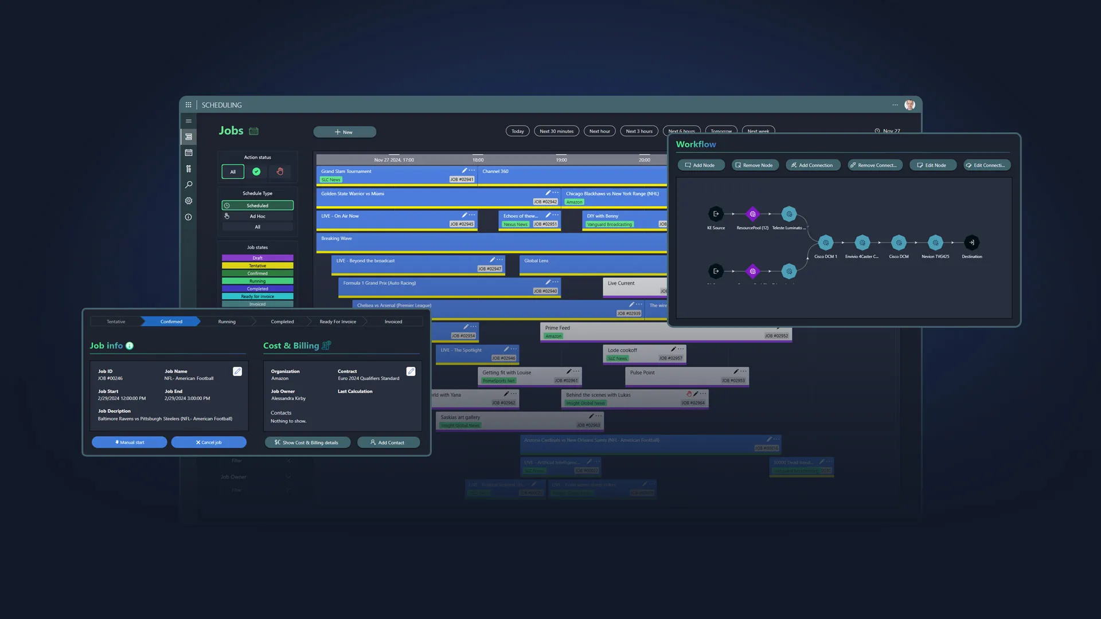
Task: Click the Today time range button
Action: click(517, 131)
